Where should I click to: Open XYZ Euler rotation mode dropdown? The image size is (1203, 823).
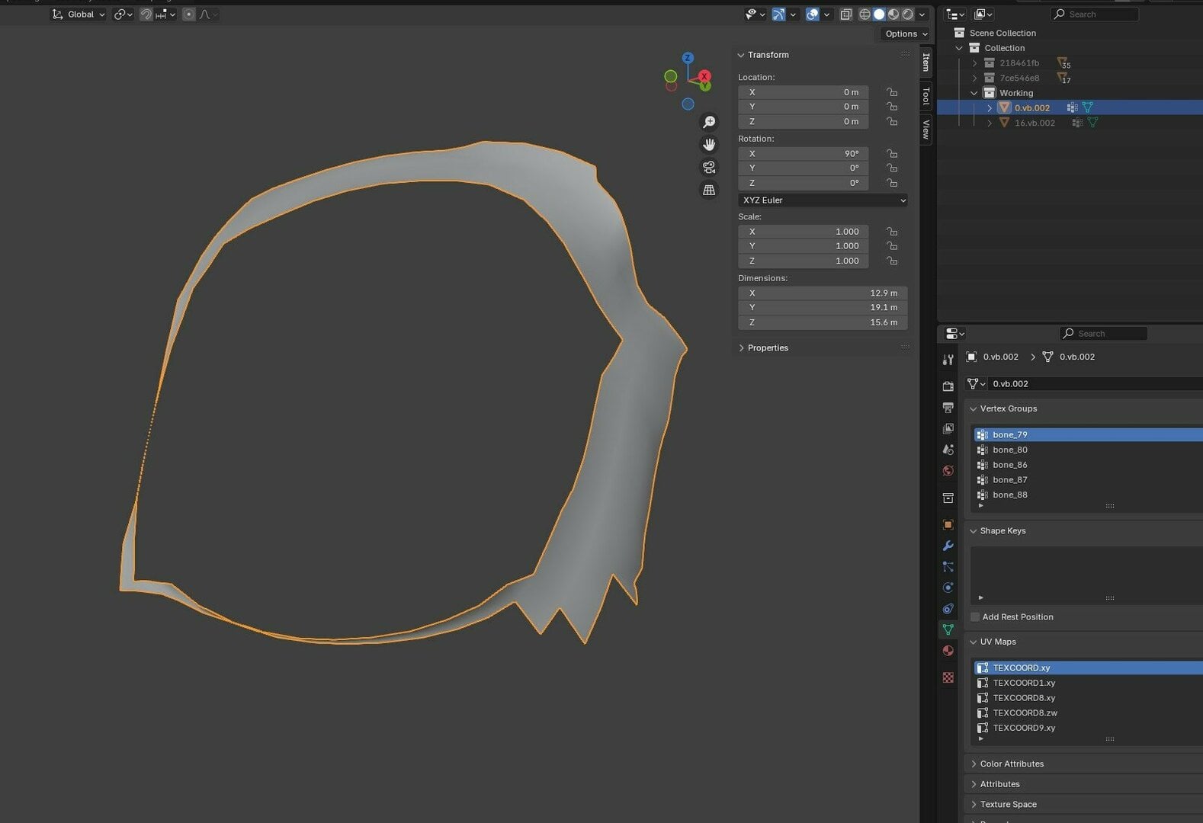coord(823,200)
